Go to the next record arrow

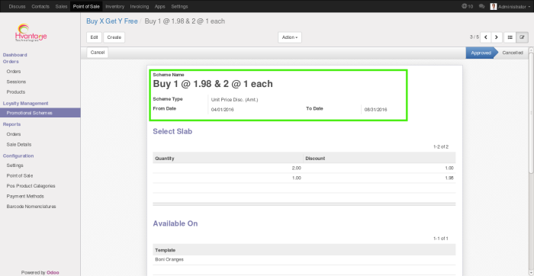pyautogui.click(x=497, y=37)
